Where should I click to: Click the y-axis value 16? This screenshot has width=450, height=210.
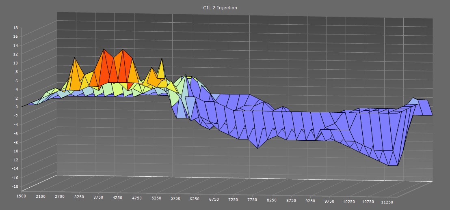[x=15, y=36]
